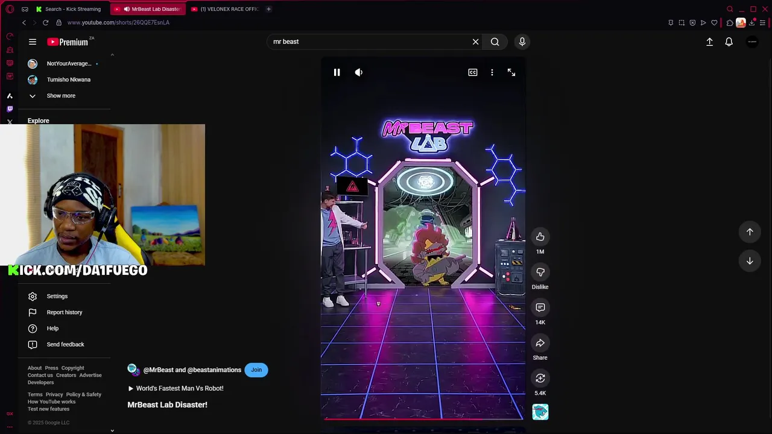
Task: Click the About footer link
Action: pyautogui.click(x=34, y=368)
